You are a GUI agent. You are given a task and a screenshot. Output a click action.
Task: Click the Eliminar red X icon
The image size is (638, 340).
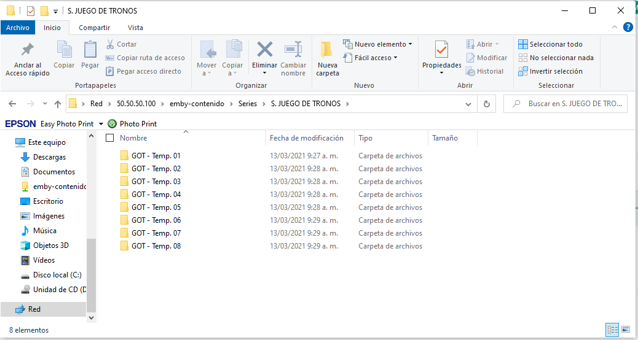(265, 50)
